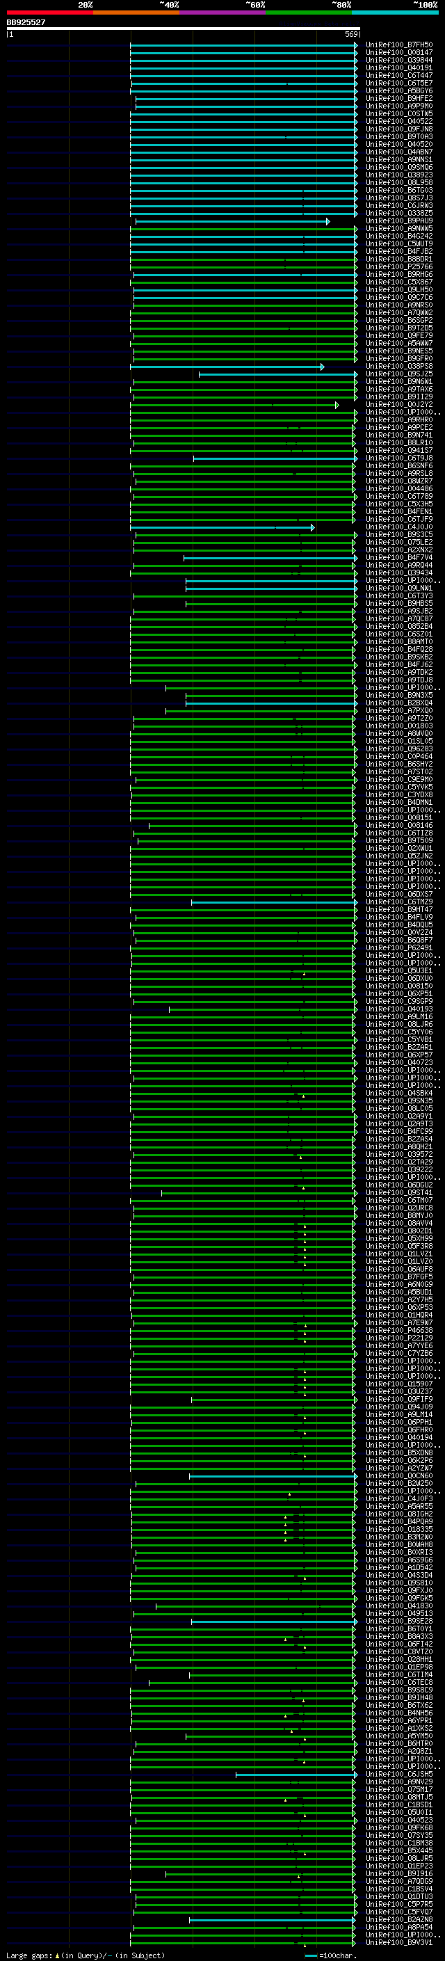Open hit label UniRef100_B2ZAR1
445x1961 pixels.
399,1048
